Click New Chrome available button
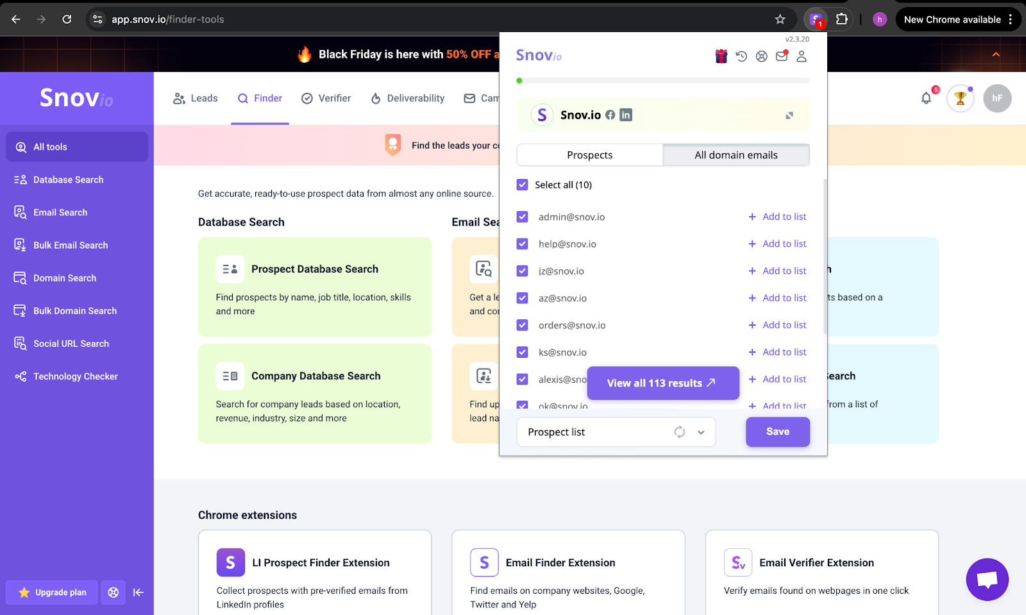1026x615 pixels. 958,19
